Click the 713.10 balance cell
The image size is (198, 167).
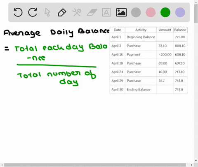coord(180,72)
